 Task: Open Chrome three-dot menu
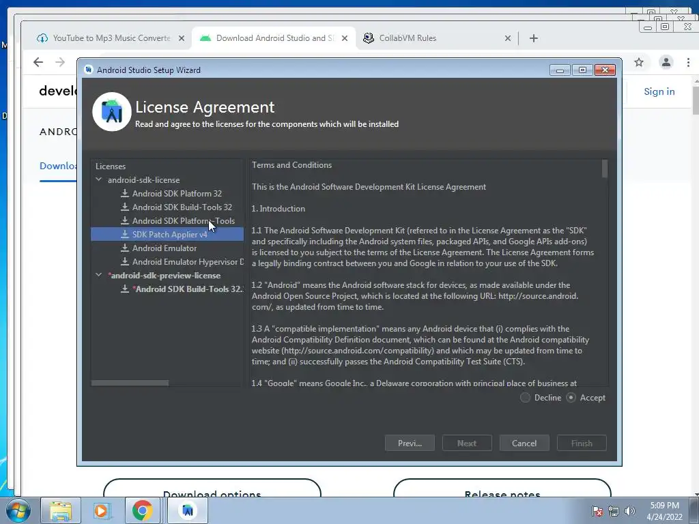click(688, 62)
